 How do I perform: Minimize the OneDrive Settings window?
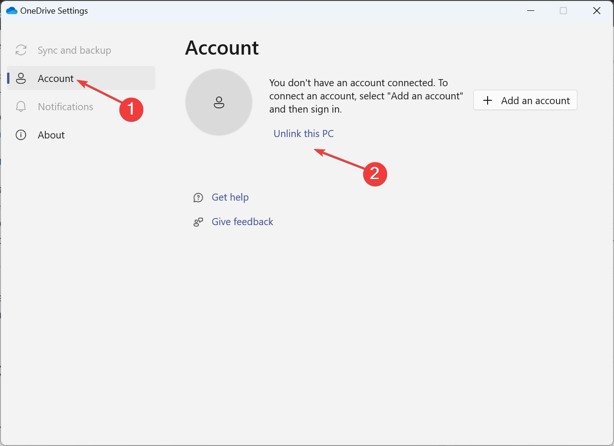531,10
